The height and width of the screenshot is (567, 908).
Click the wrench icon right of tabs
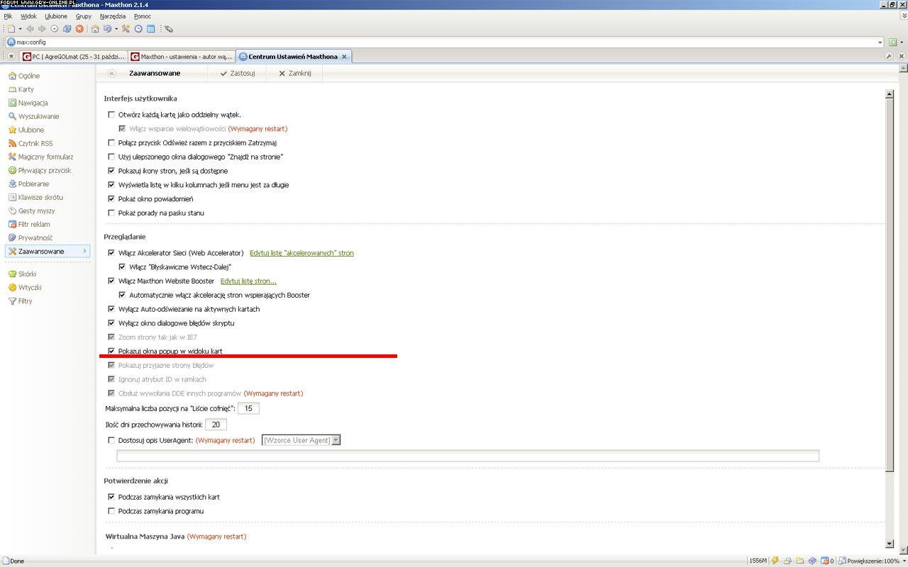889,57
